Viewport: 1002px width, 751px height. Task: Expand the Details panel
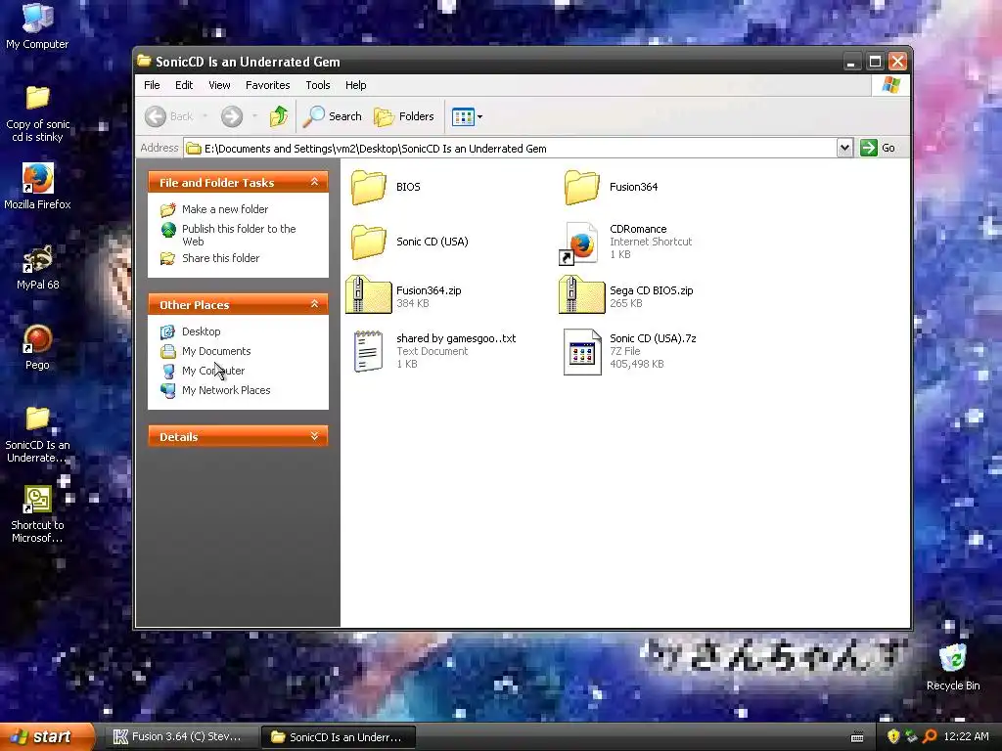click(314, 436)
